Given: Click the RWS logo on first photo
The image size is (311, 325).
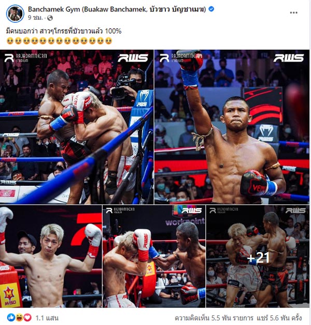Looking at the screenshot, I should point(133,58).
